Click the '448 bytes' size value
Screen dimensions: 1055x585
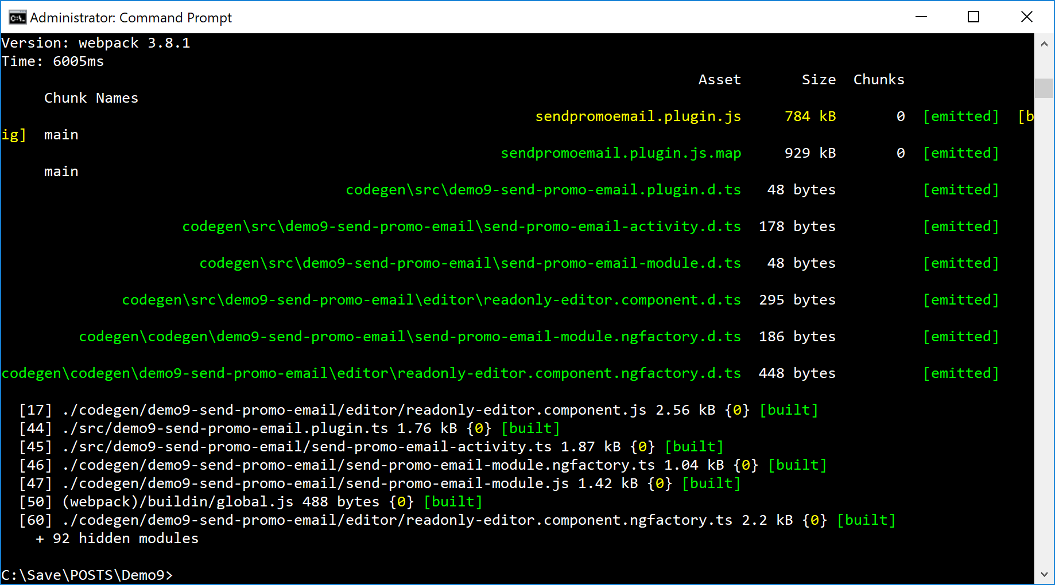click(797, 373)
